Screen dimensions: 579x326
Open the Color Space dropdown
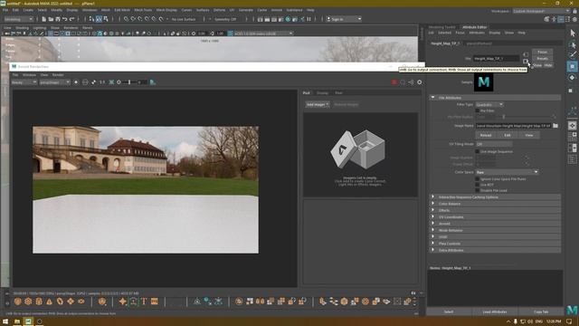tap(507, 172)
